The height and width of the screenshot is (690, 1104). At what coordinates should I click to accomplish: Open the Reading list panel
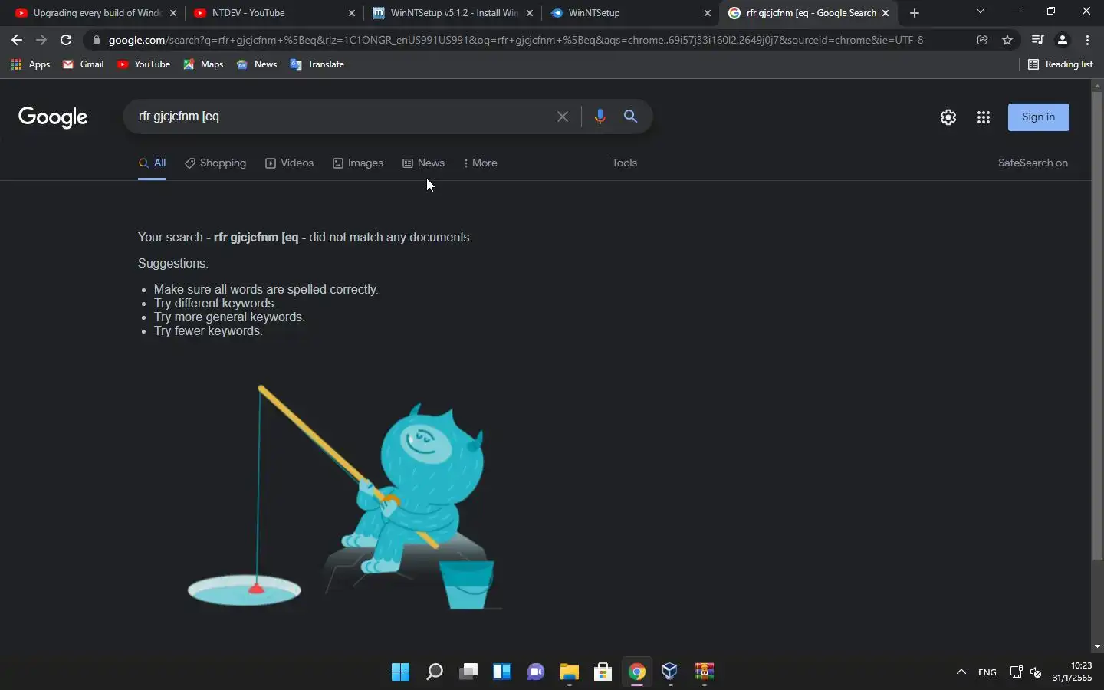[1060, 64]
